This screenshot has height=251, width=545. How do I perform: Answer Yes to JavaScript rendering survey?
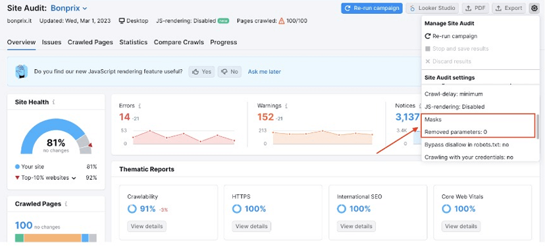click(201, 72)
